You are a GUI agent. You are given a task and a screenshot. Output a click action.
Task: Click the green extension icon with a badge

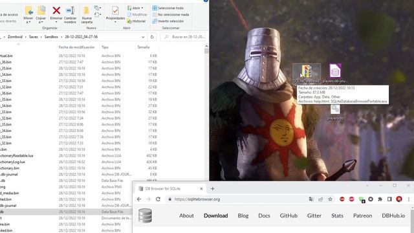pos(362,199)
